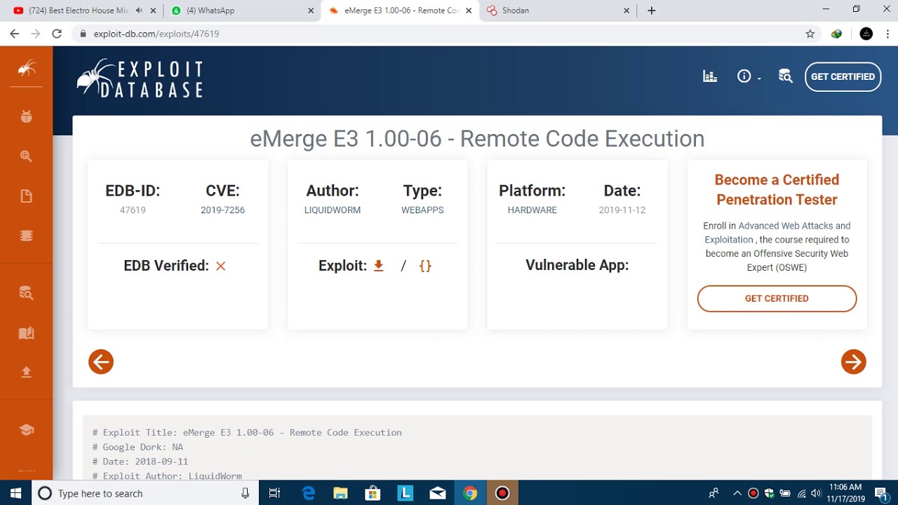Open Online Training graduation cap icon
The width and height of the screenshot is (898, 505).
tap(26, 430)
